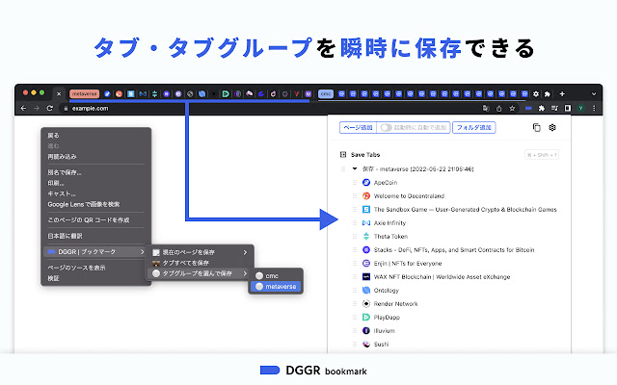
Task: Click the Sushi favicon
Action: (366, 345)
